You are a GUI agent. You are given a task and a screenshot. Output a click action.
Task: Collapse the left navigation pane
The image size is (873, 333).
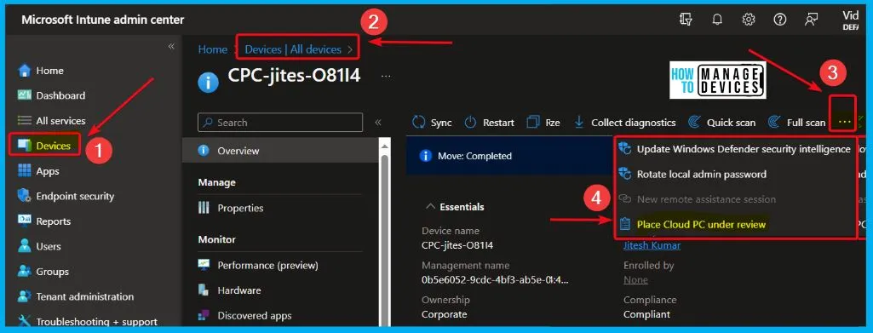(171, 46)
